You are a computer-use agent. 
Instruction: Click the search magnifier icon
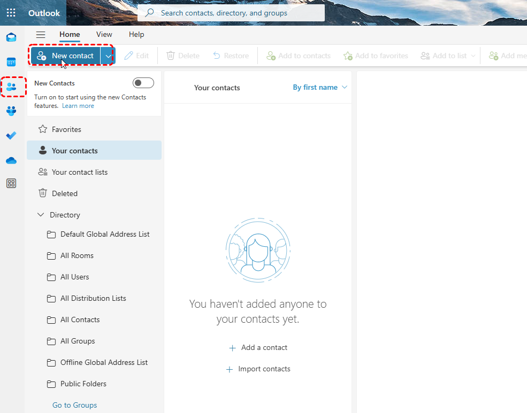pos(149,13)
